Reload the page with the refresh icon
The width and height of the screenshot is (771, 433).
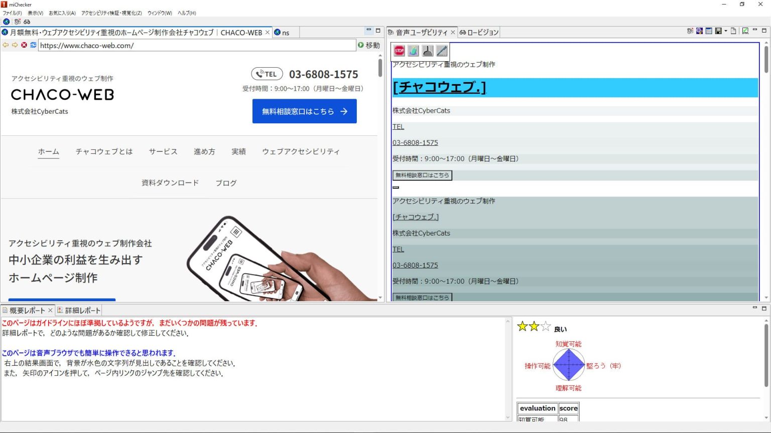(33, 45)
